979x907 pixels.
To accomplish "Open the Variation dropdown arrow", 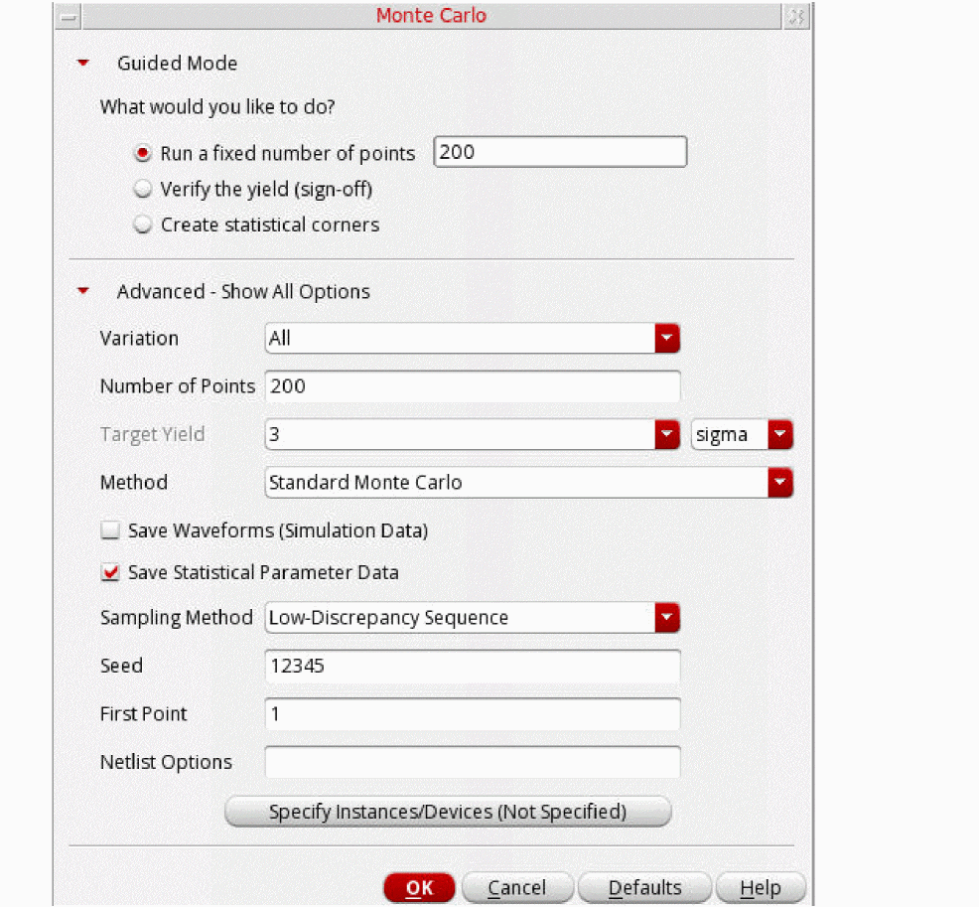I will pyautogui.click(x=667, y=339).
